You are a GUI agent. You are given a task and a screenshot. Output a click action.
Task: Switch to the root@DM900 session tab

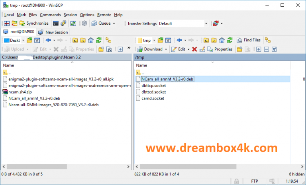tap(19, 32)
